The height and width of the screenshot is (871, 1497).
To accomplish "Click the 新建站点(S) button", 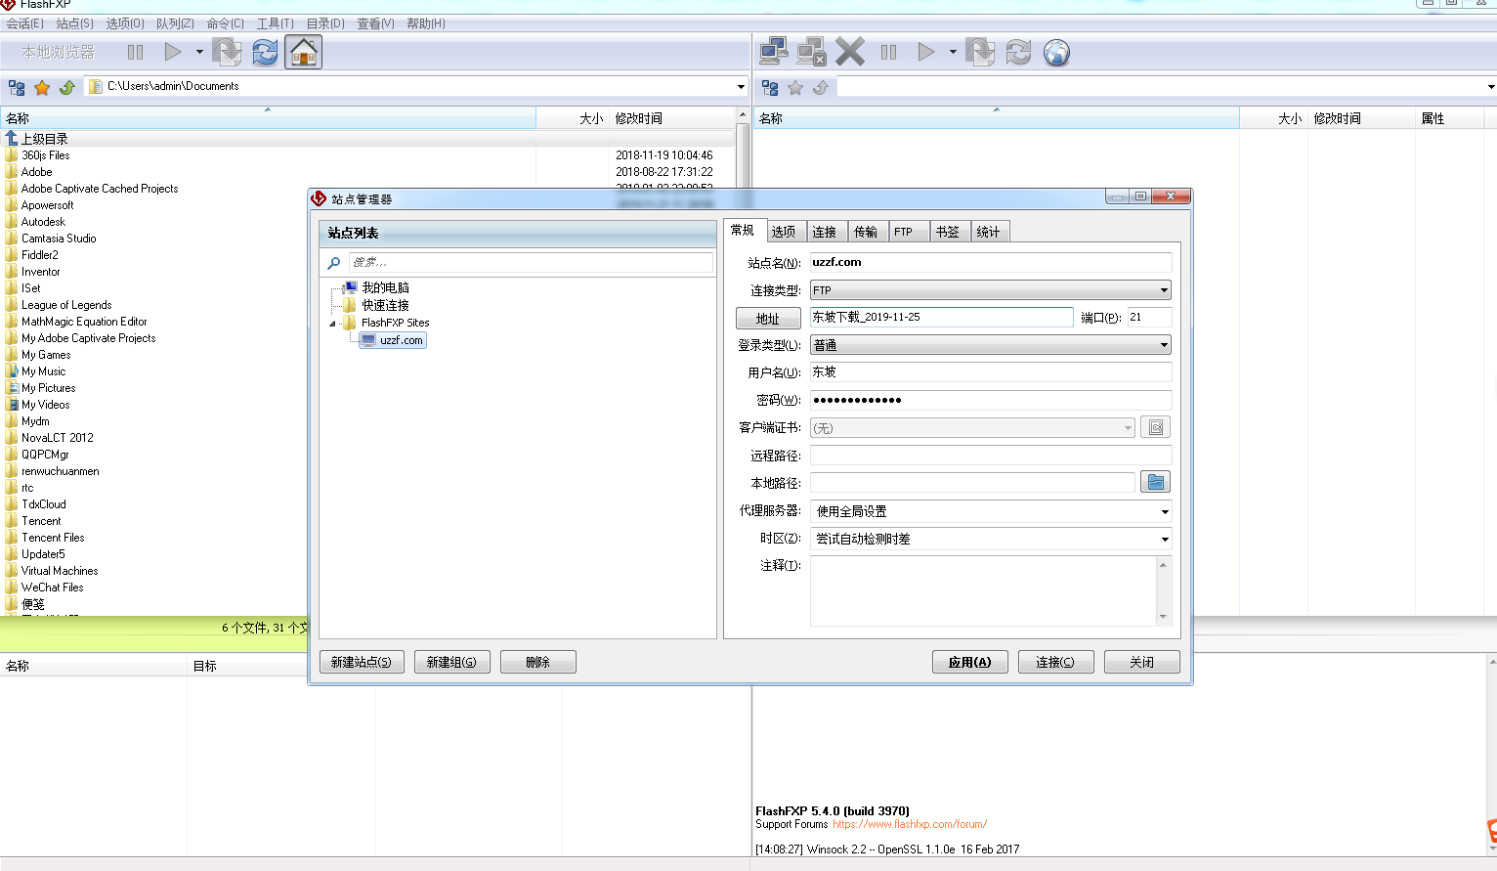I will tap(362, 662).
